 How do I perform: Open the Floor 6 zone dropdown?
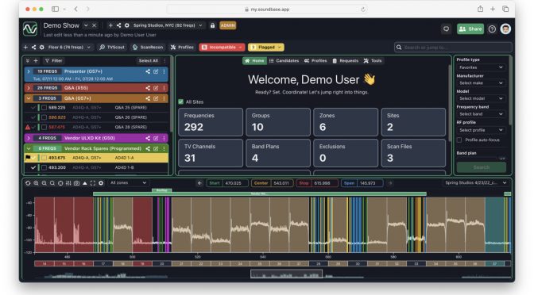click(x=69, y=48)
